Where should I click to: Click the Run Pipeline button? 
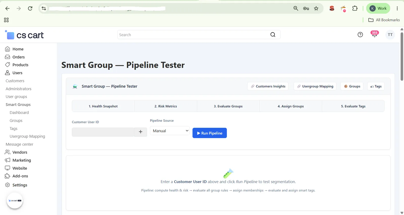click(210, 133)
